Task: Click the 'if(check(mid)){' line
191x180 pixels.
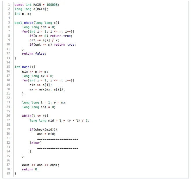Action: click(x=44, y=129)
